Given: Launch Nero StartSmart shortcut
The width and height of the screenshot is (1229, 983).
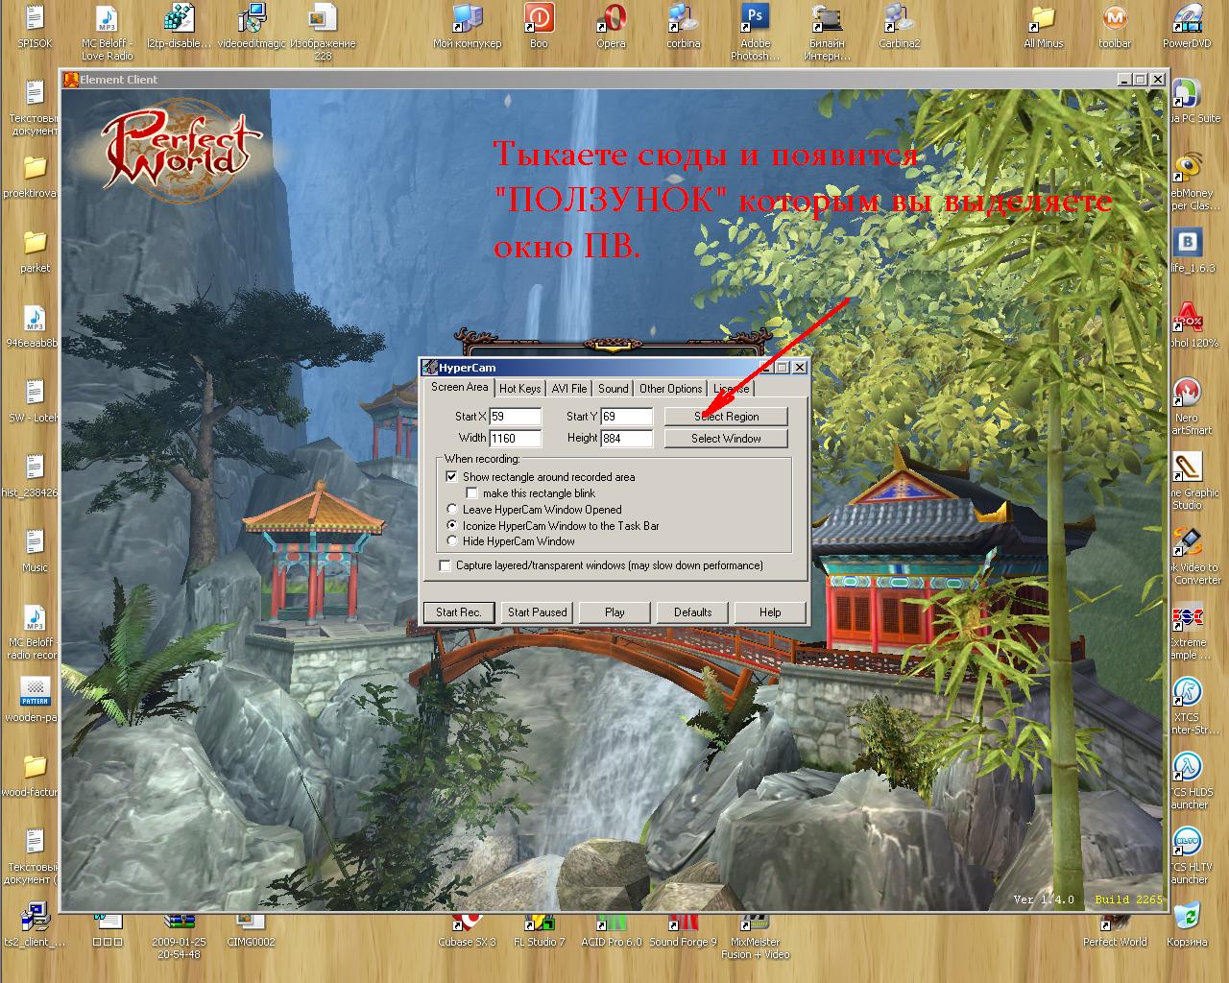Looking at the screenshot, I should tap(1191, 407).
